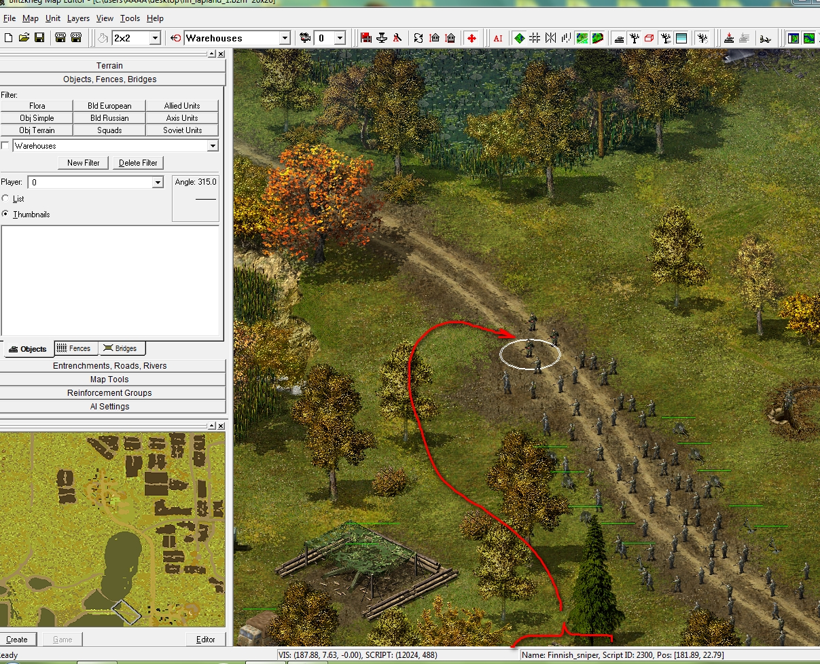Expand the Warehouses dropdown in the toolbar

[285, 39]
